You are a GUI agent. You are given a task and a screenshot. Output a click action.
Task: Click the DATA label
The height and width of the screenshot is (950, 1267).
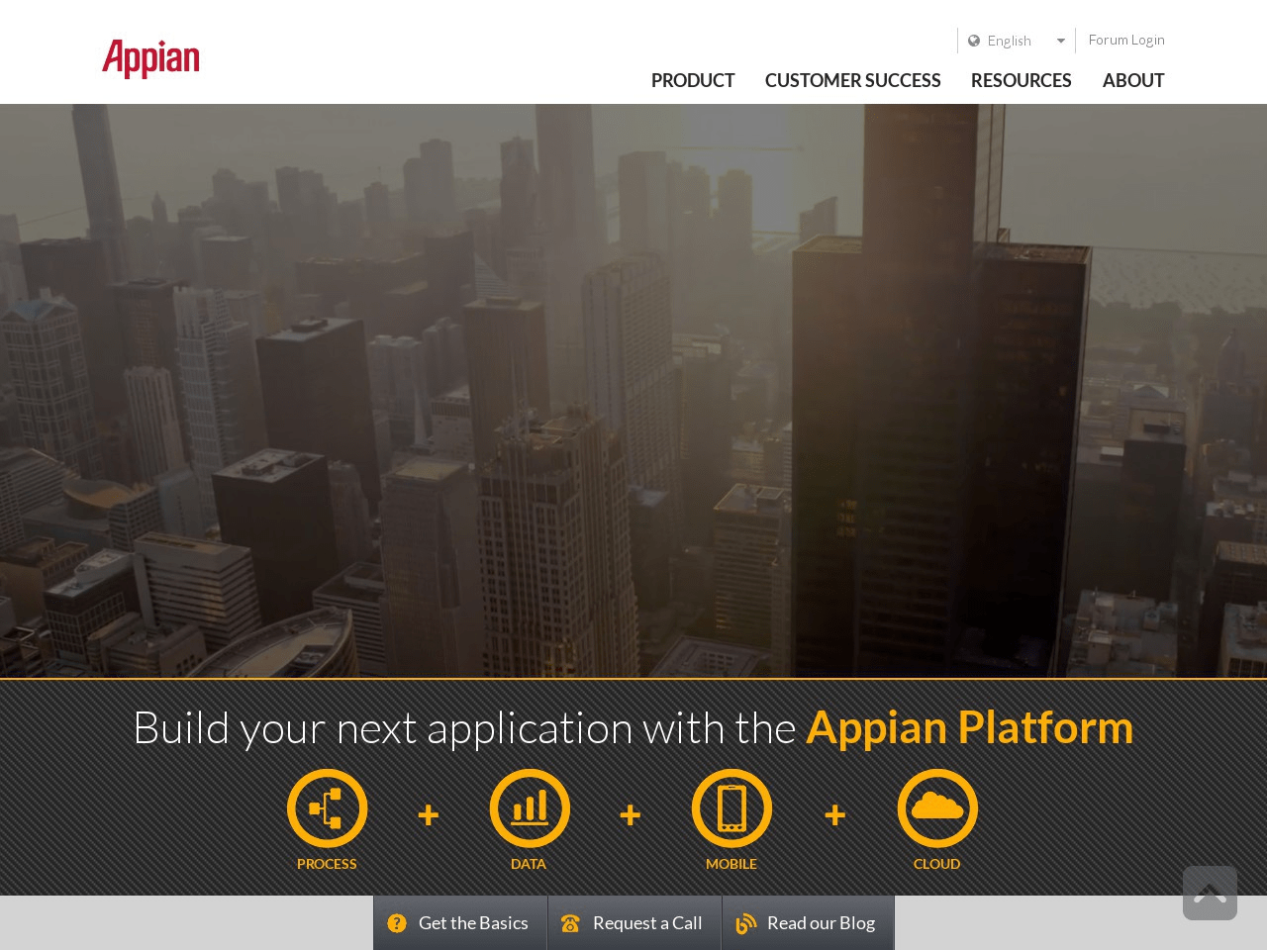click(529, 864)
